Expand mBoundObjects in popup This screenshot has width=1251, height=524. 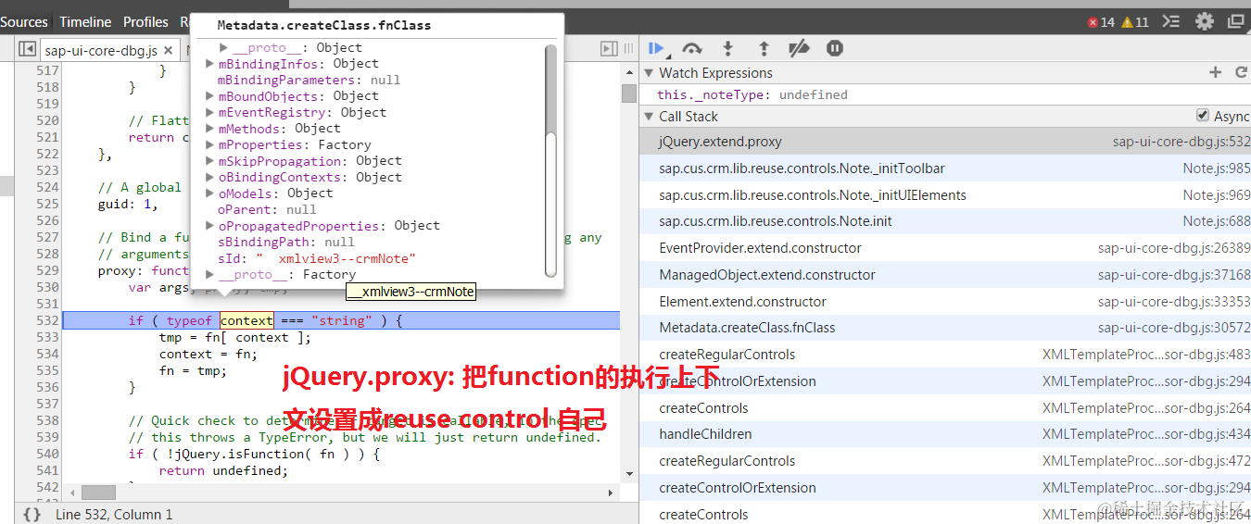[x=210, y=96]
